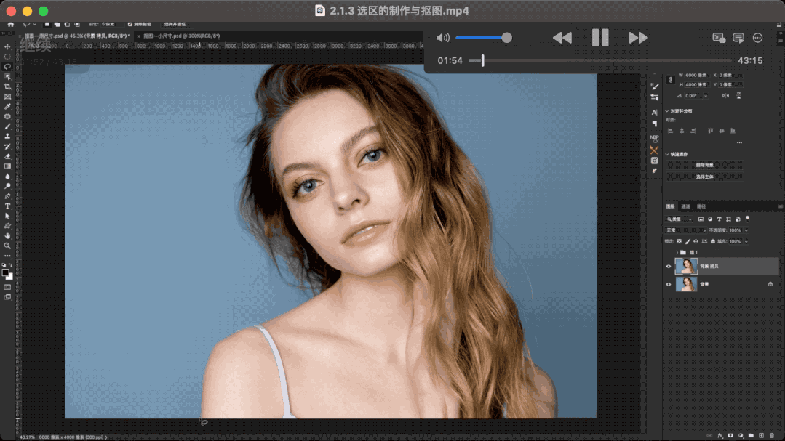Screen dimensions: 785x441
Task: Collapse the 快速操作 section
Action: point(667,154)
